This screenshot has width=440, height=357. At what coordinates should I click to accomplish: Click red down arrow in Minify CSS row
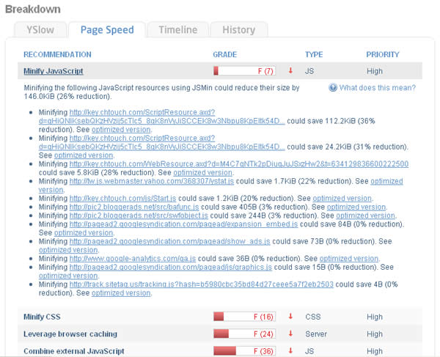(x=290, y=317)
